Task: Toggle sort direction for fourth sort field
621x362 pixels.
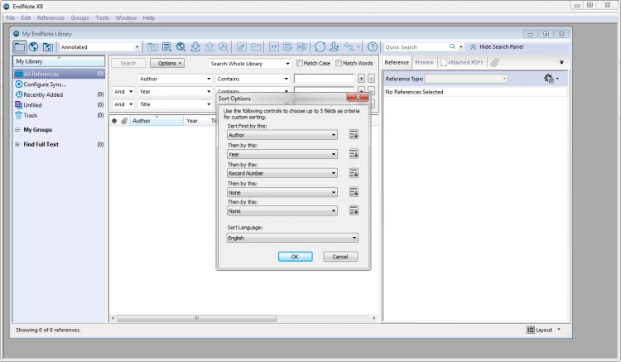Action: point(354,192)
